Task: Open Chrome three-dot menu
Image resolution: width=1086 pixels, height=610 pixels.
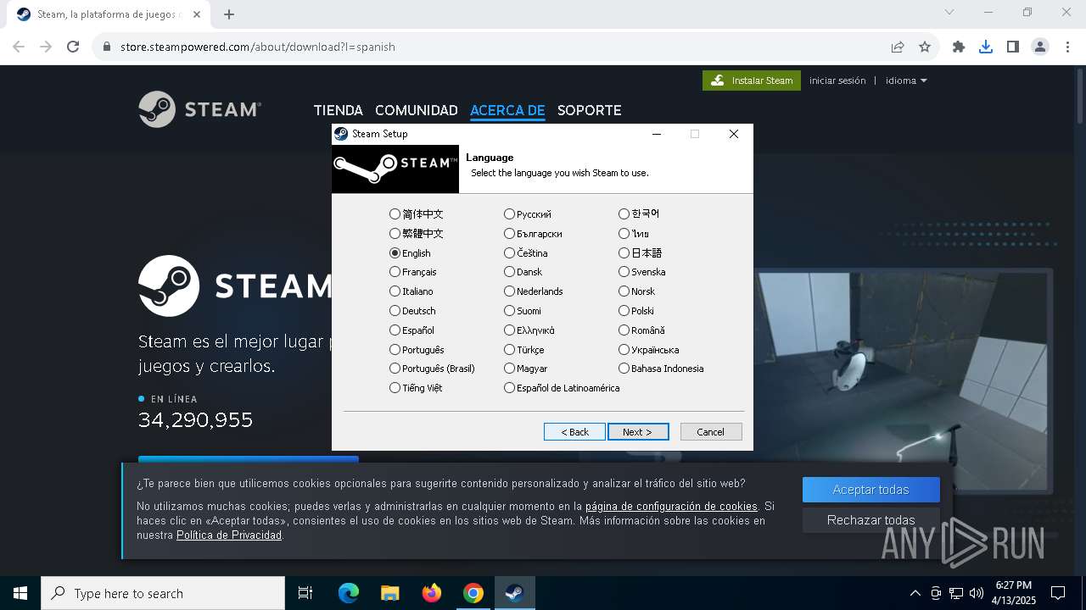Action: pyautogui.click(x=1067, y=47)
